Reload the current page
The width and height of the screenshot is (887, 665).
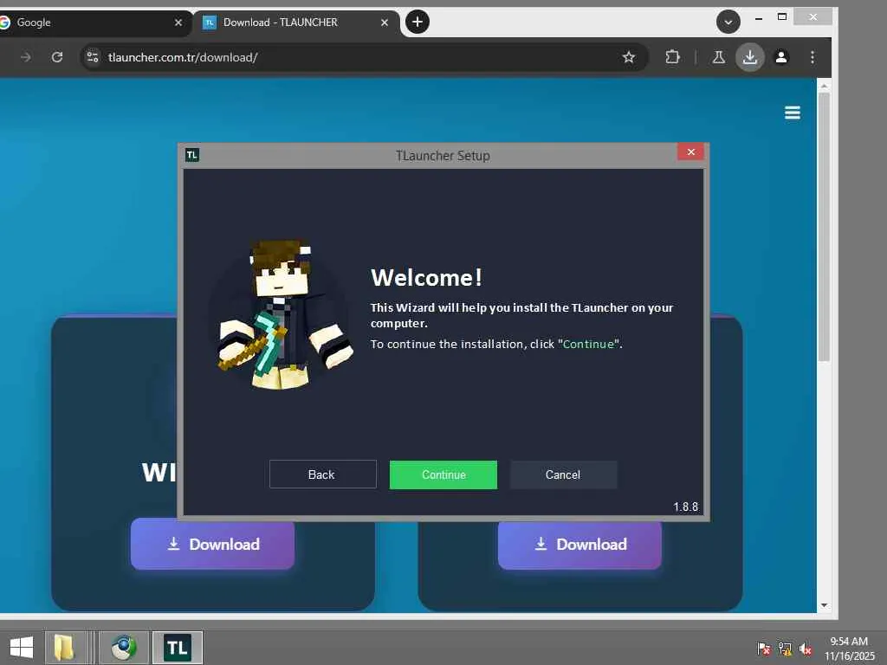pos(56,57)
